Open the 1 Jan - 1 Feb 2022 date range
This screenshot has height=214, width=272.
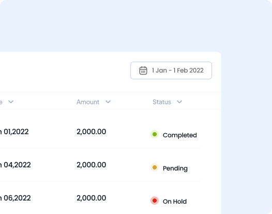(x=171, y=70)
